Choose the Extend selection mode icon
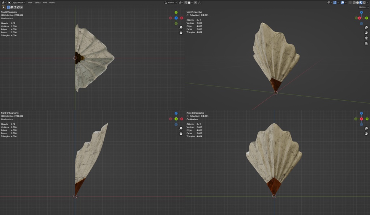The height and width of the screenshot is (215, 370). point(12,7)
